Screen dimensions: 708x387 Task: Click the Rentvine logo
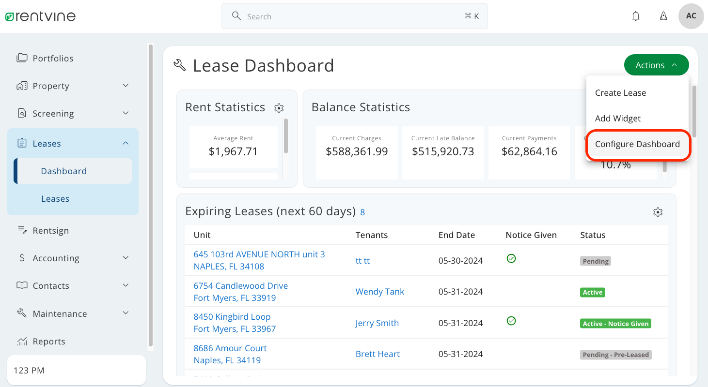tap(40, 16)
